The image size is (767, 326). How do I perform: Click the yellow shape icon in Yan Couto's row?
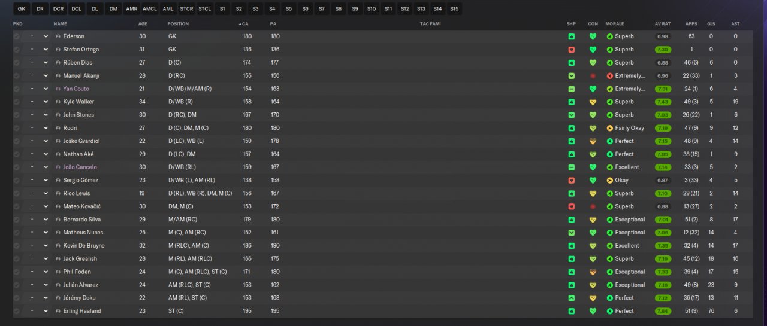(571, 89)
